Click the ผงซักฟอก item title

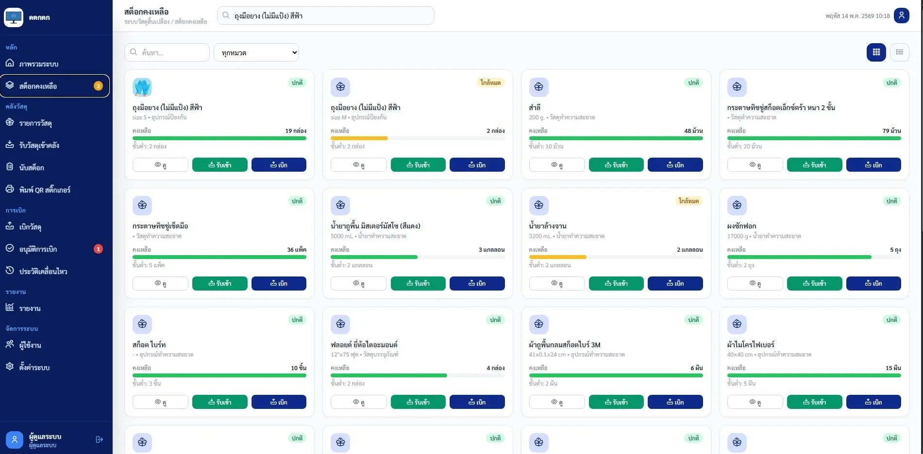(741, 226)
